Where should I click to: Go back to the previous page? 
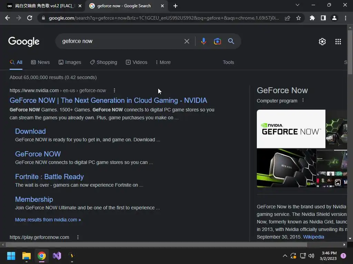(8, 18)
